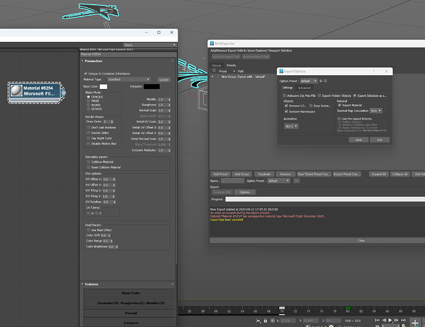Enable Disable Motion Blur checkbox

(x=89, y=143)
